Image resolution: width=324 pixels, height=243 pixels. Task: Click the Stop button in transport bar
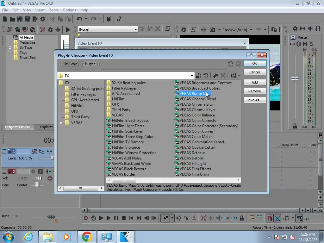[124, 218]
